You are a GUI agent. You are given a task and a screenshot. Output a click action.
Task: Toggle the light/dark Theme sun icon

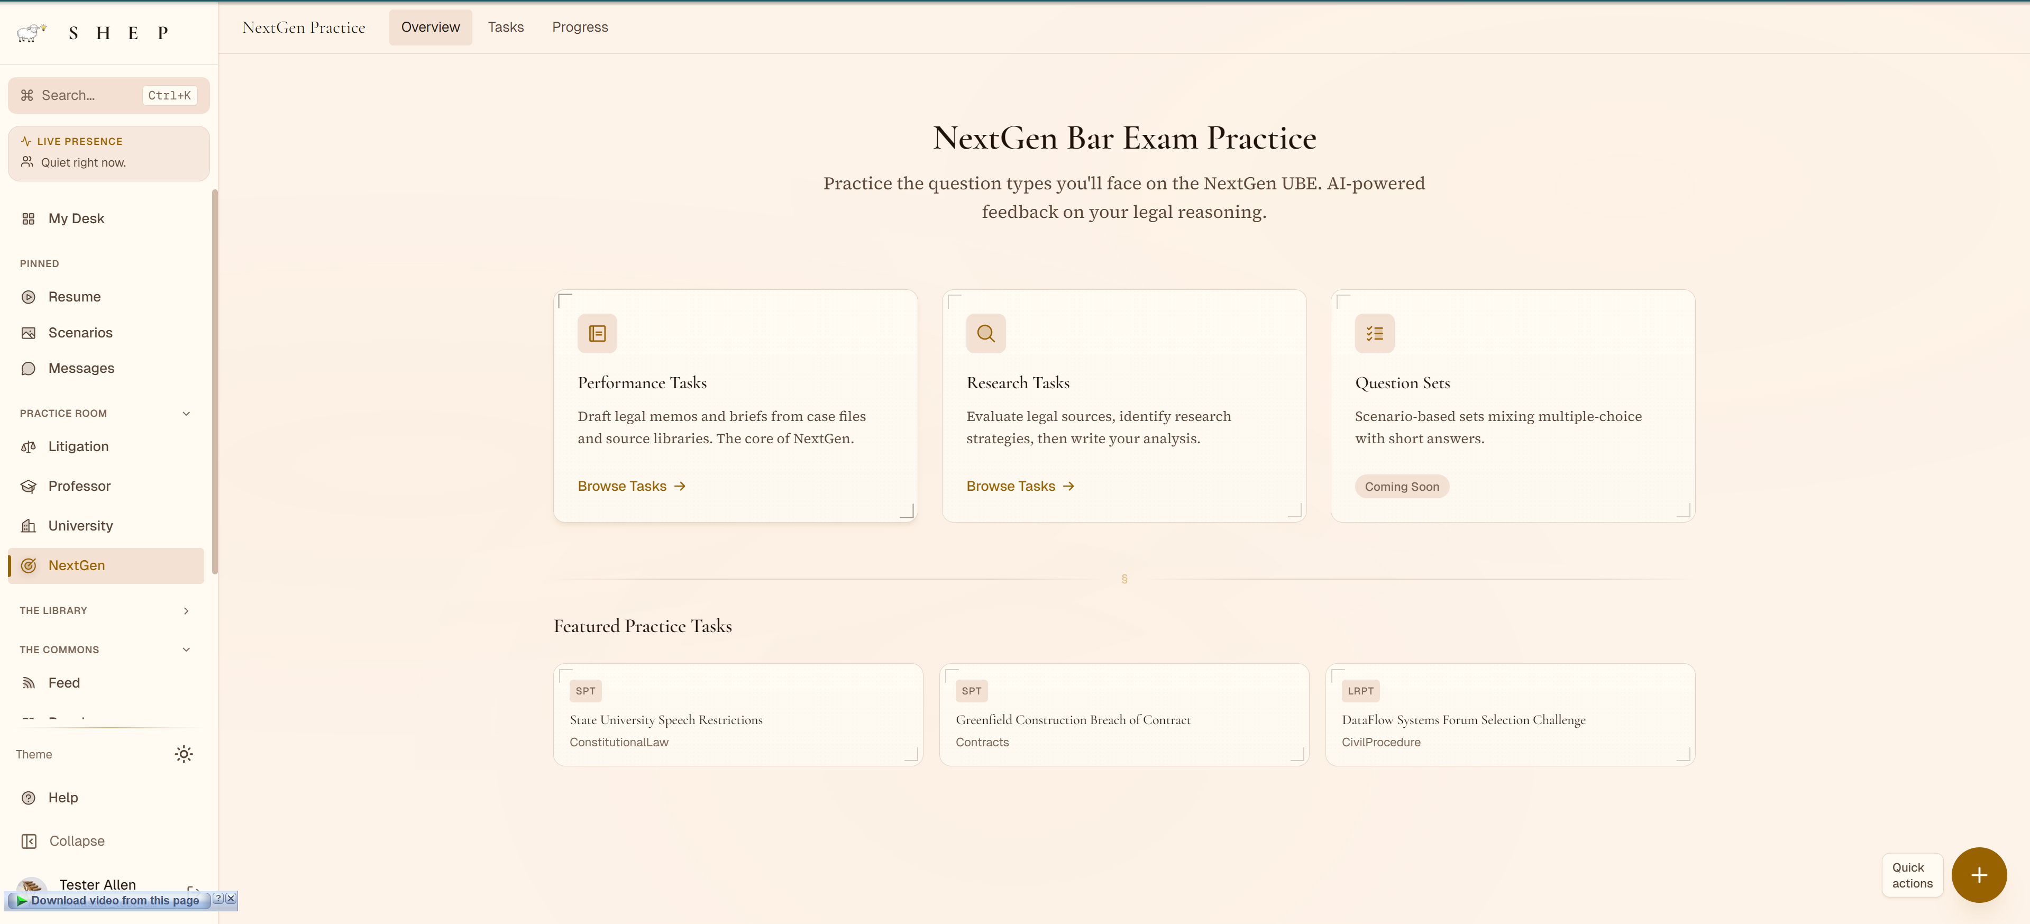tap(184, 754)
